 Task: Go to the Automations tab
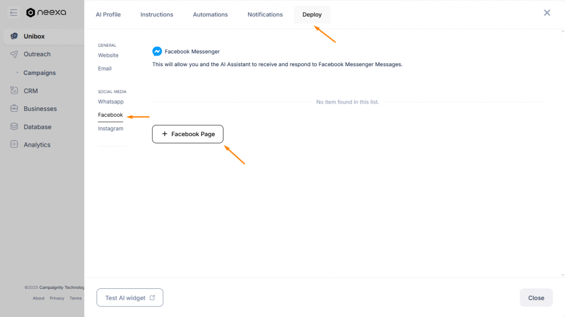(210, 14)
